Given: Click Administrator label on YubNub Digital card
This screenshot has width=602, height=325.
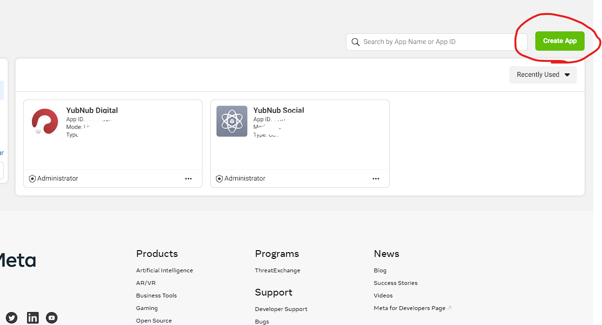Looking at the screenshot, I should click(x=57, y=178).
